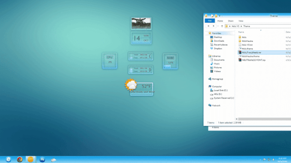
Task: Click the photo thumbnail widget on desktop
Action: coord(141,24)
